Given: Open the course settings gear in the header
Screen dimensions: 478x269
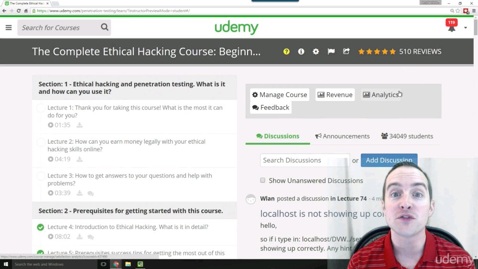Looking at the screenshot, I should point(316,52).
